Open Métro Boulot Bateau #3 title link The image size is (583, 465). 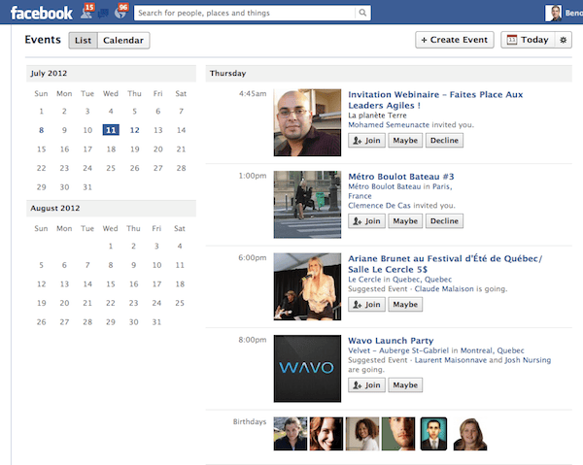[400, 177]
